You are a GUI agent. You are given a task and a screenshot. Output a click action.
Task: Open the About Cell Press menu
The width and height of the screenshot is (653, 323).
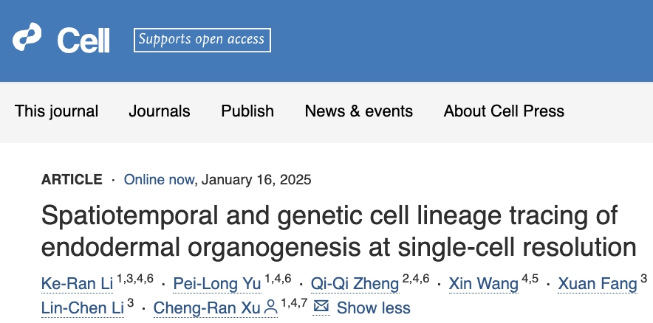pyautogui.click(x=504, y=111)
